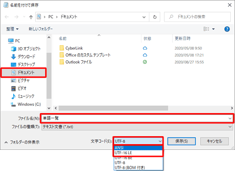Select the Outlook ファイル folder

pos(76,62)
